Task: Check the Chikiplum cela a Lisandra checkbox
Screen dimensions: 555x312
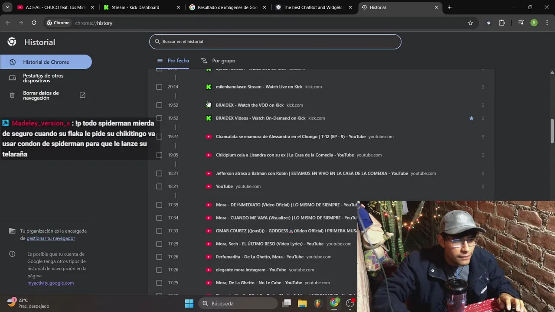Action: 159,155
